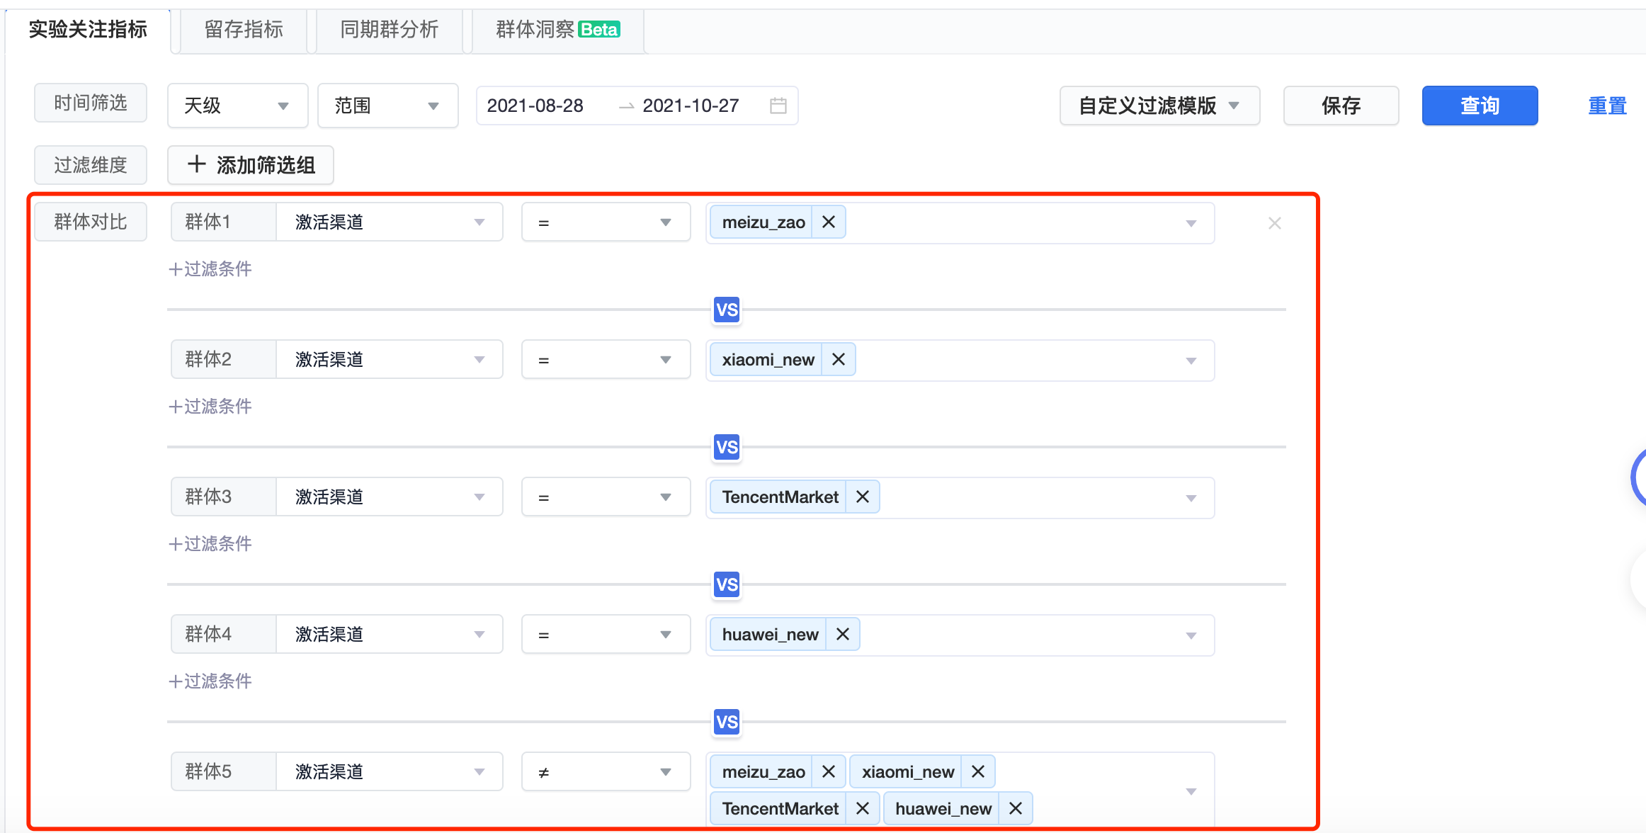Expand 群体3 value list arrow
Screen dimensions: 1646x833
[1191, 499]
